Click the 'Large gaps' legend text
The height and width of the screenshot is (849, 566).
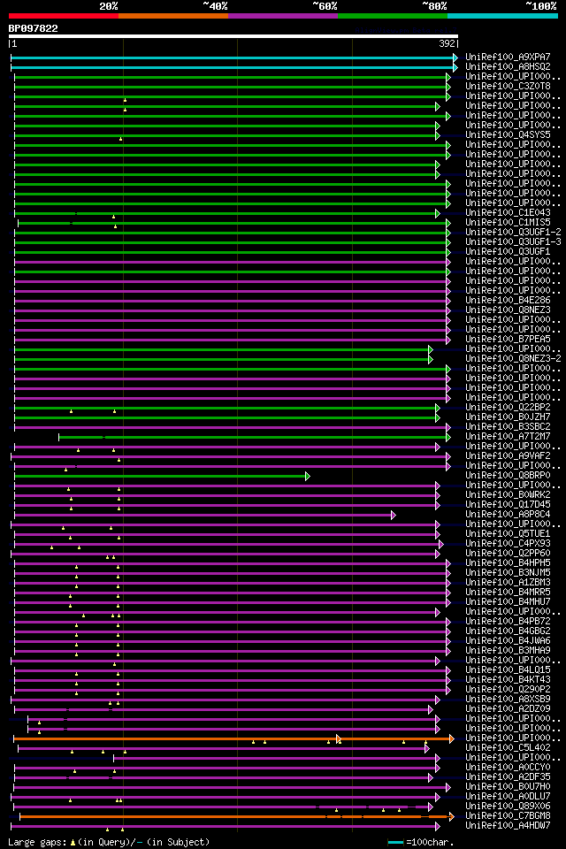click(38, 842)
